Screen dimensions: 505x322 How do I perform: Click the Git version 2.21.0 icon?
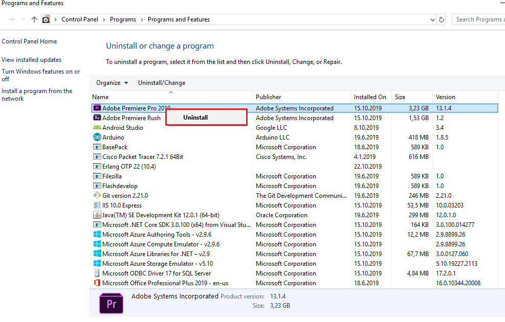[x=97, y=196]
